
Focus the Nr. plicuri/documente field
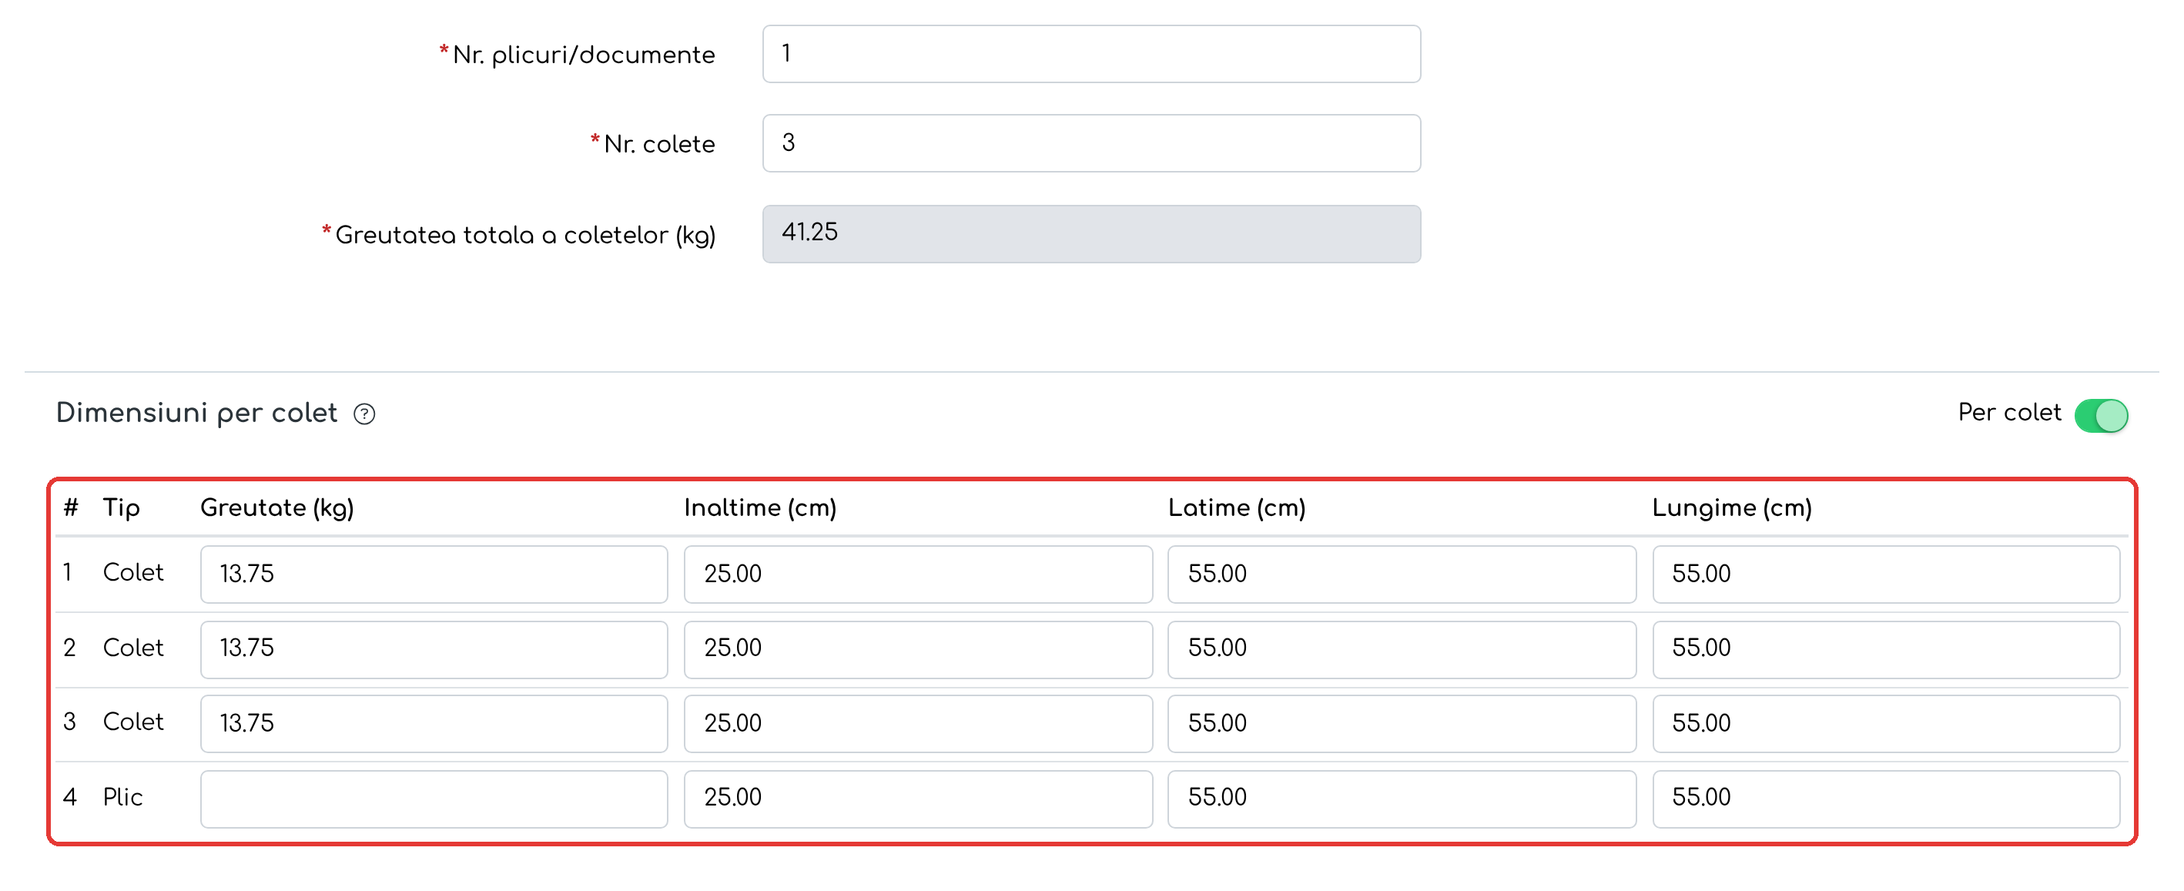pyautogui.click(x=1091, y=54)
